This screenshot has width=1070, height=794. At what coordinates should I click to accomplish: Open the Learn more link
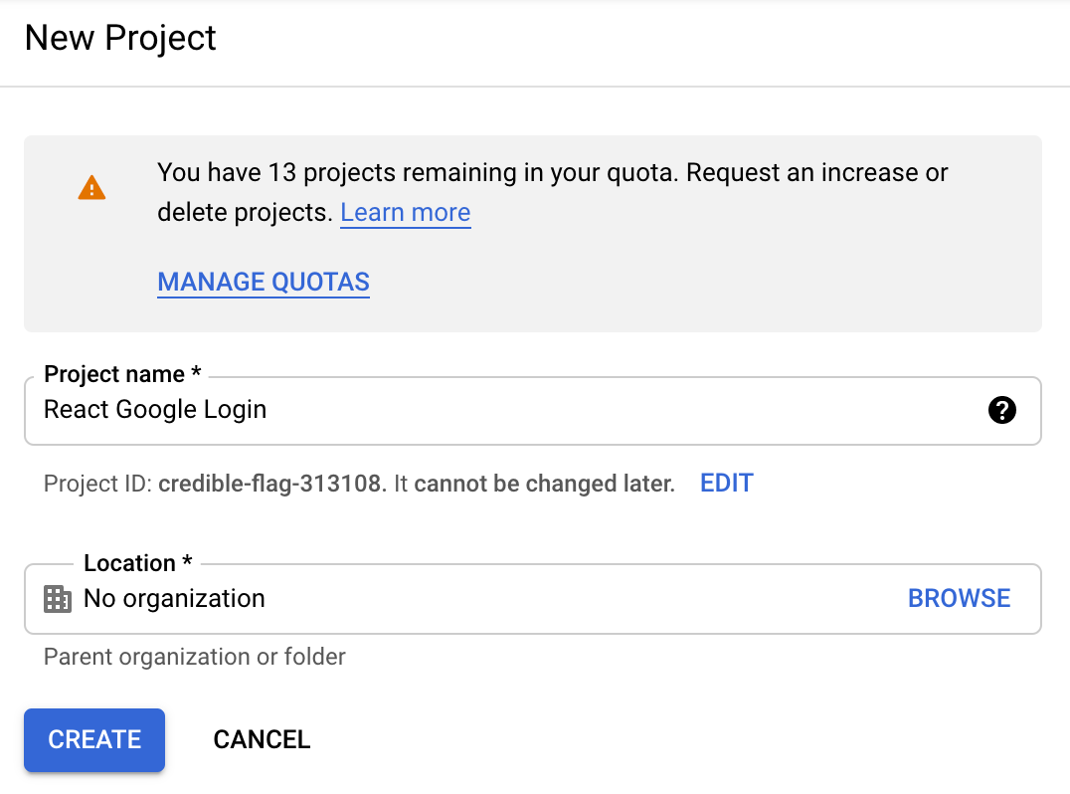[405, 212]
